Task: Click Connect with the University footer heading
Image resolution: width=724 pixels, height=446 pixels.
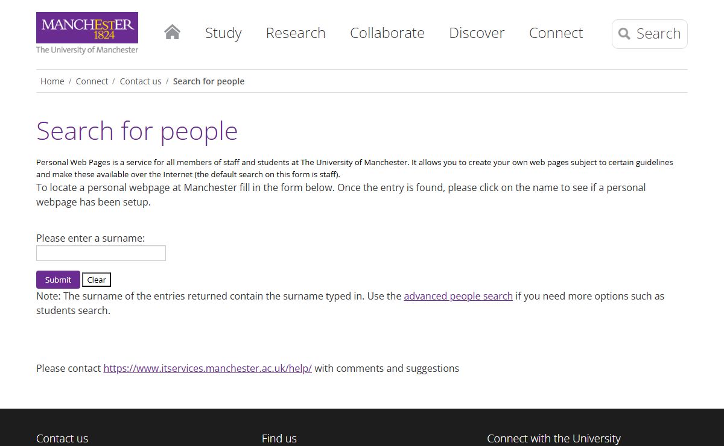Action: pyautogui.click(x=553, y=438)
